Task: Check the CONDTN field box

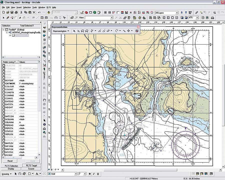Action: pos(4,92)
